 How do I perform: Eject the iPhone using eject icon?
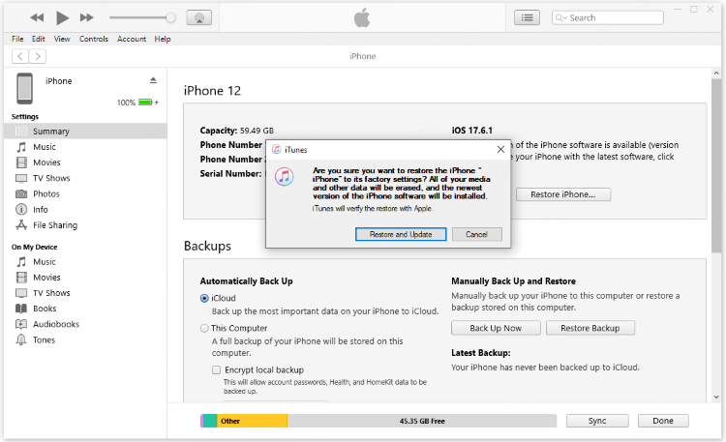tap(153, 80)
